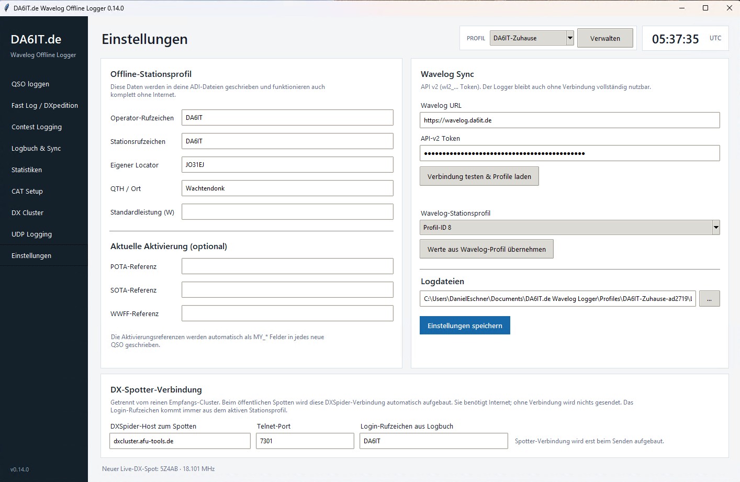Click the Aktuelle Aktivierung (optional) heading
The width and height of the screenshot is (740, 482).
click(x=169, y=246)
